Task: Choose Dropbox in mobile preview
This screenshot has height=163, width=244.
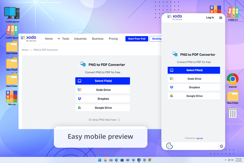Action: (x=194, y=87)
